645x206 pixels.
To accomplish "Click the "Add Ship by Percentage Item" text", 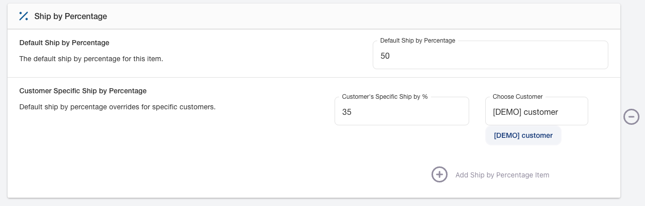I will click(502, 175).
